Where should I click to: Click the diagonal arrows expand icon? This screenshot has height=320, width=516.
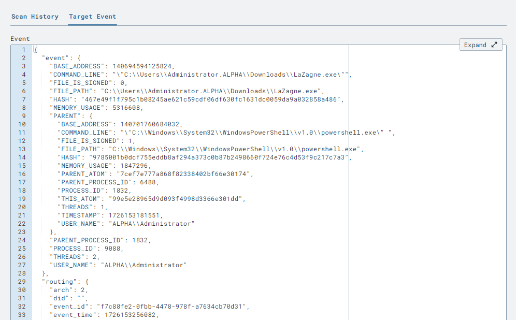[x=494, y=45]
